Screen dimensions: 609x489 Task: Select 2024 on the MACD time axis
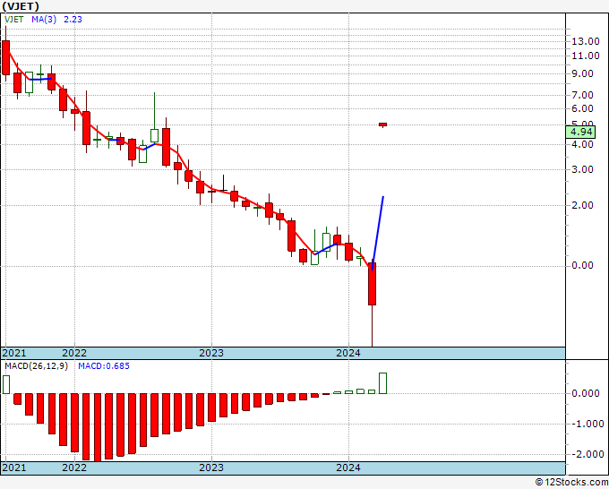coord(348,468)
